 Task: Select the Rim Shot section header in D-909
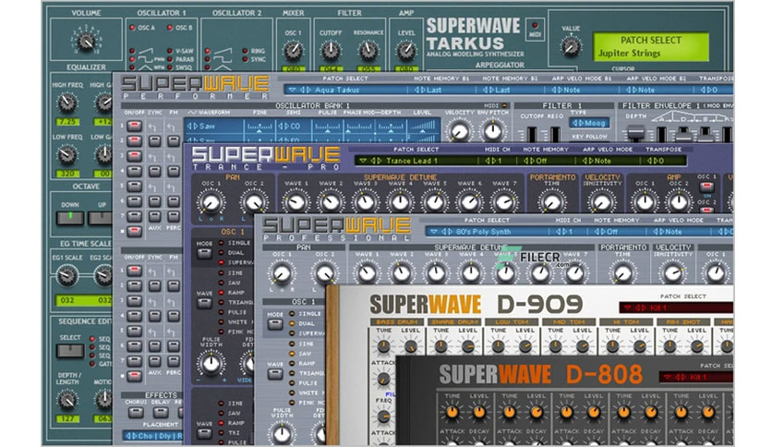point(682,321)
